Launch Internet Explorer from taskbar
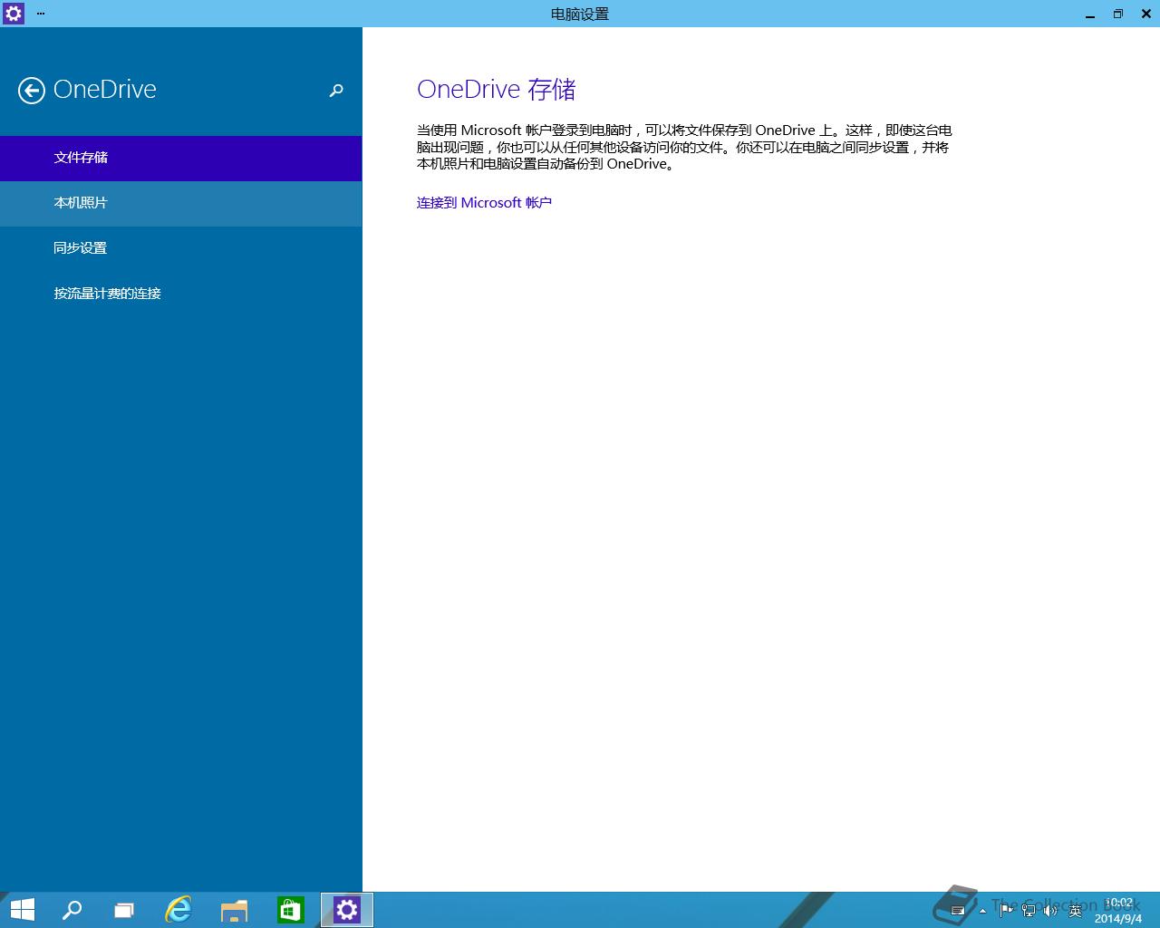1160x928 pixels. (179, 910)
